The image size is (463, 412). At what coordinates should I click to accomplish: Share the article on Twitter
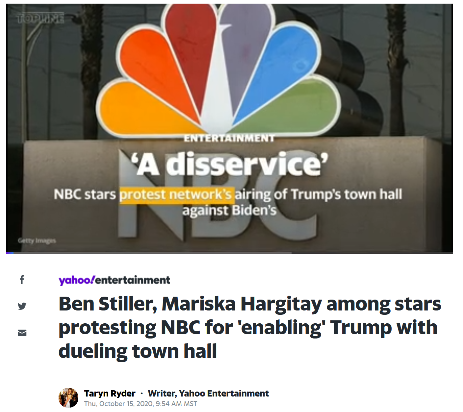[x=22, y=306]
